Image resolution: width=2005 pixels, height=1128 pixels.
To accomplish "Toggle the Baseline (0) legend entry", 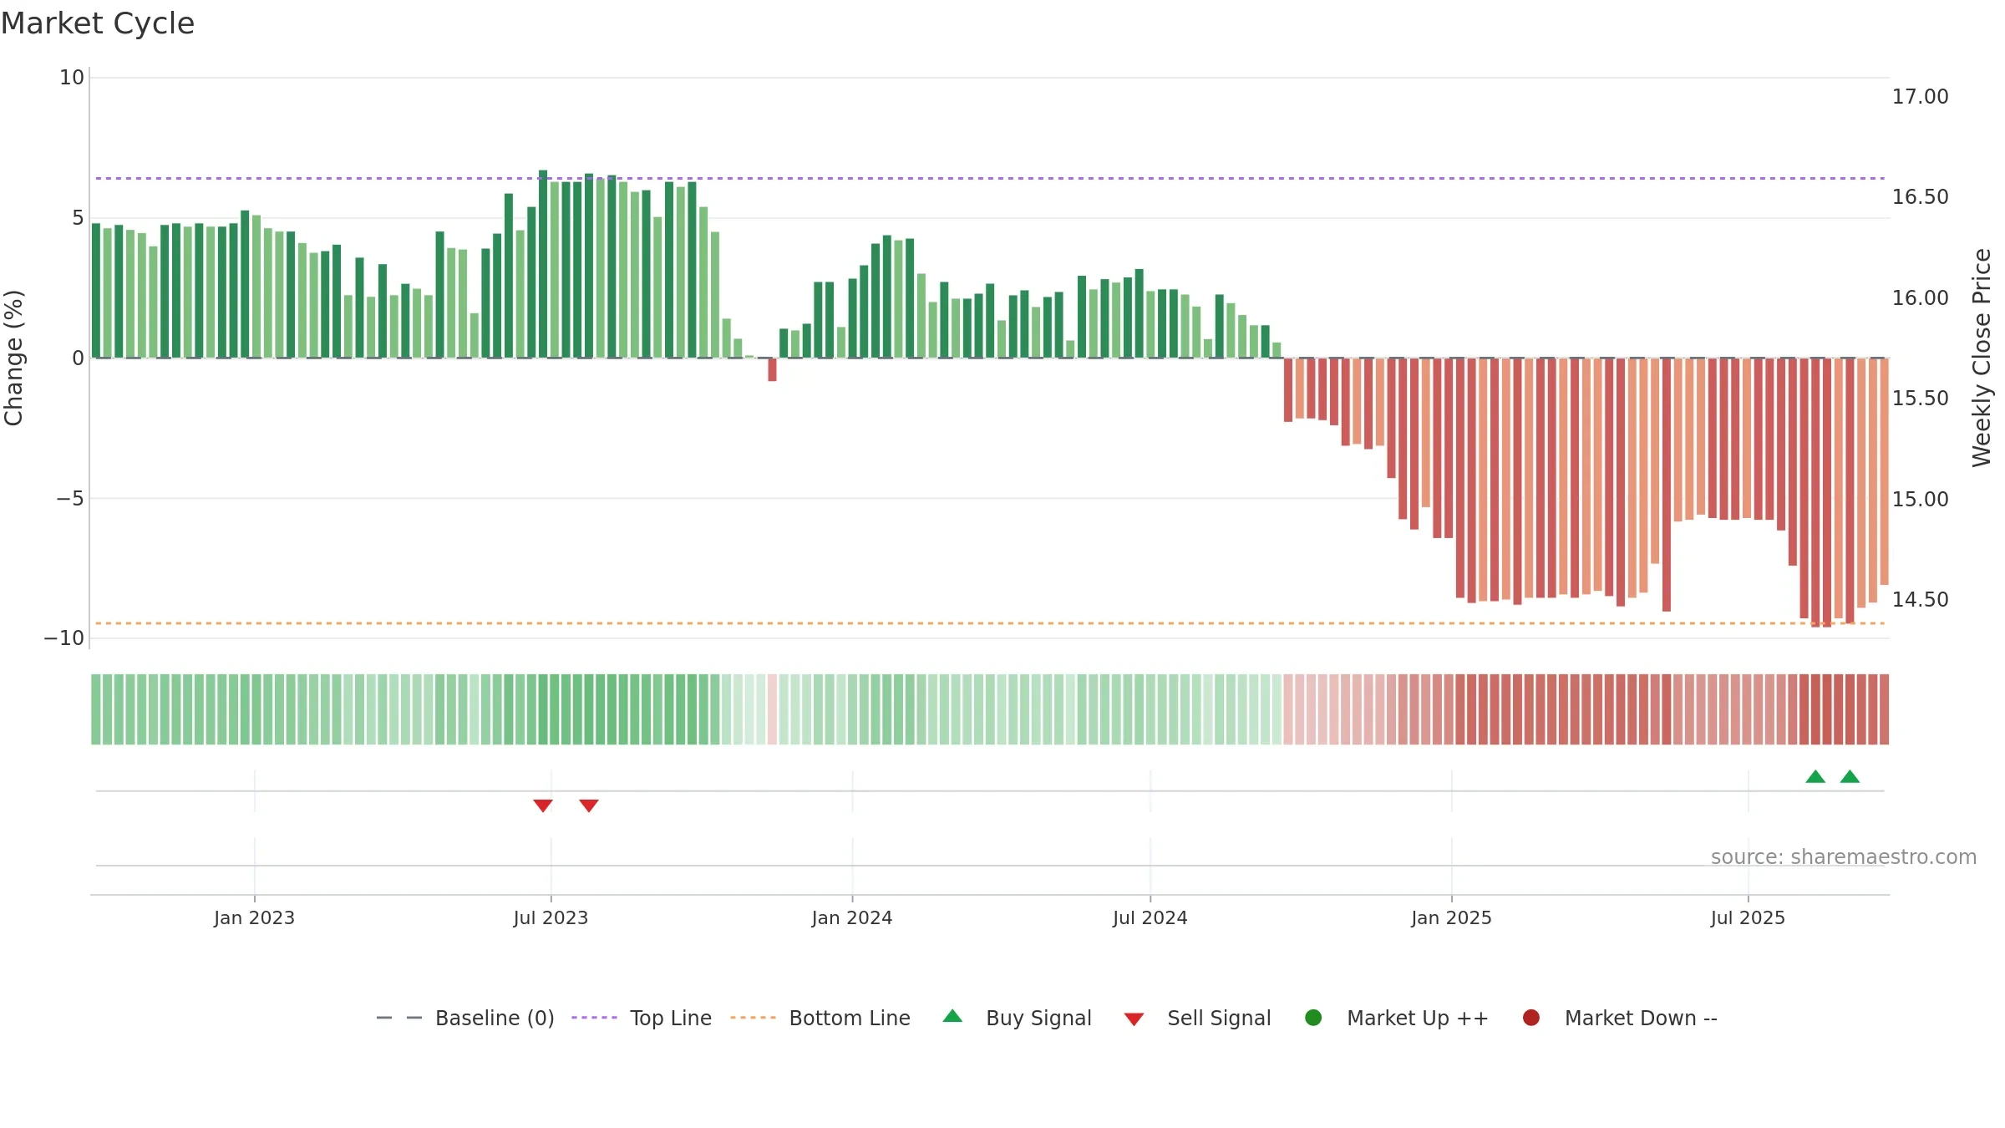I will (x=465, y=1018).
